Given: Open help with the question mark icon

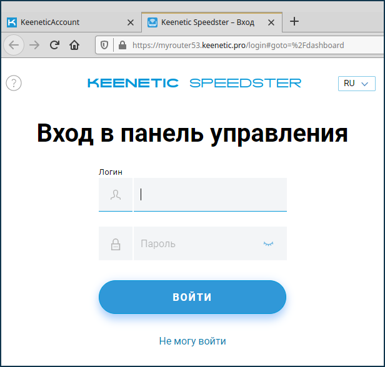Looking at the screenshot, I should pyautogui.click(x=14, y=83).
